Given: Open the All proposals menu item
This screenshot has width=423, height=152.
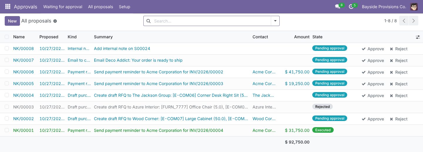Looking at the screenshot, I should point(100,7).
